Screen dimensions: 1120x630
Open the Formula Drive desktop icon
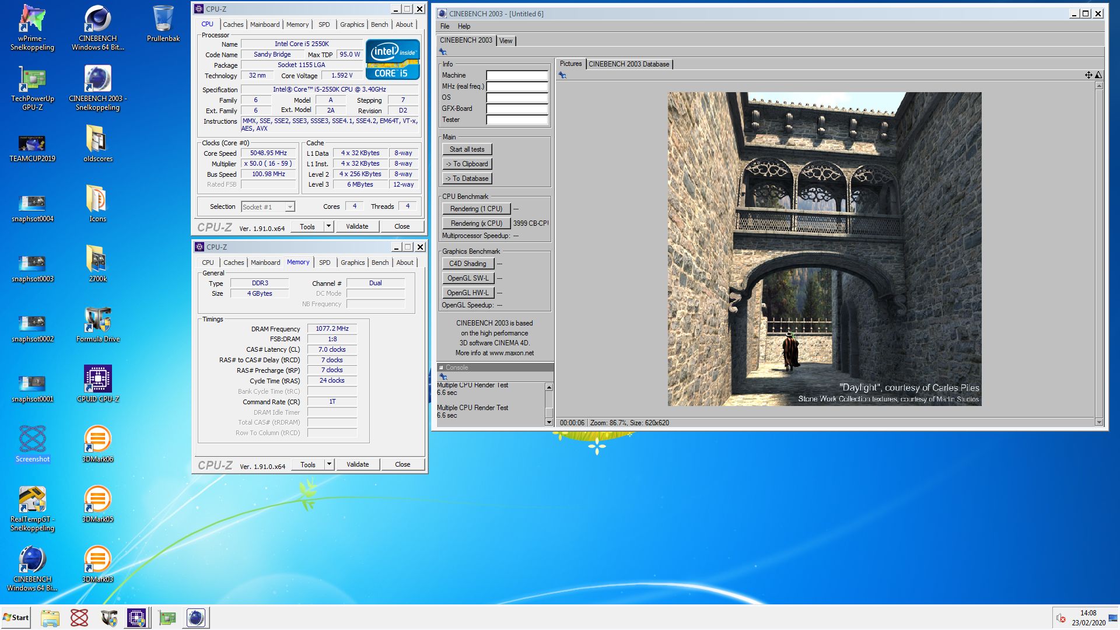pos(97,324)
